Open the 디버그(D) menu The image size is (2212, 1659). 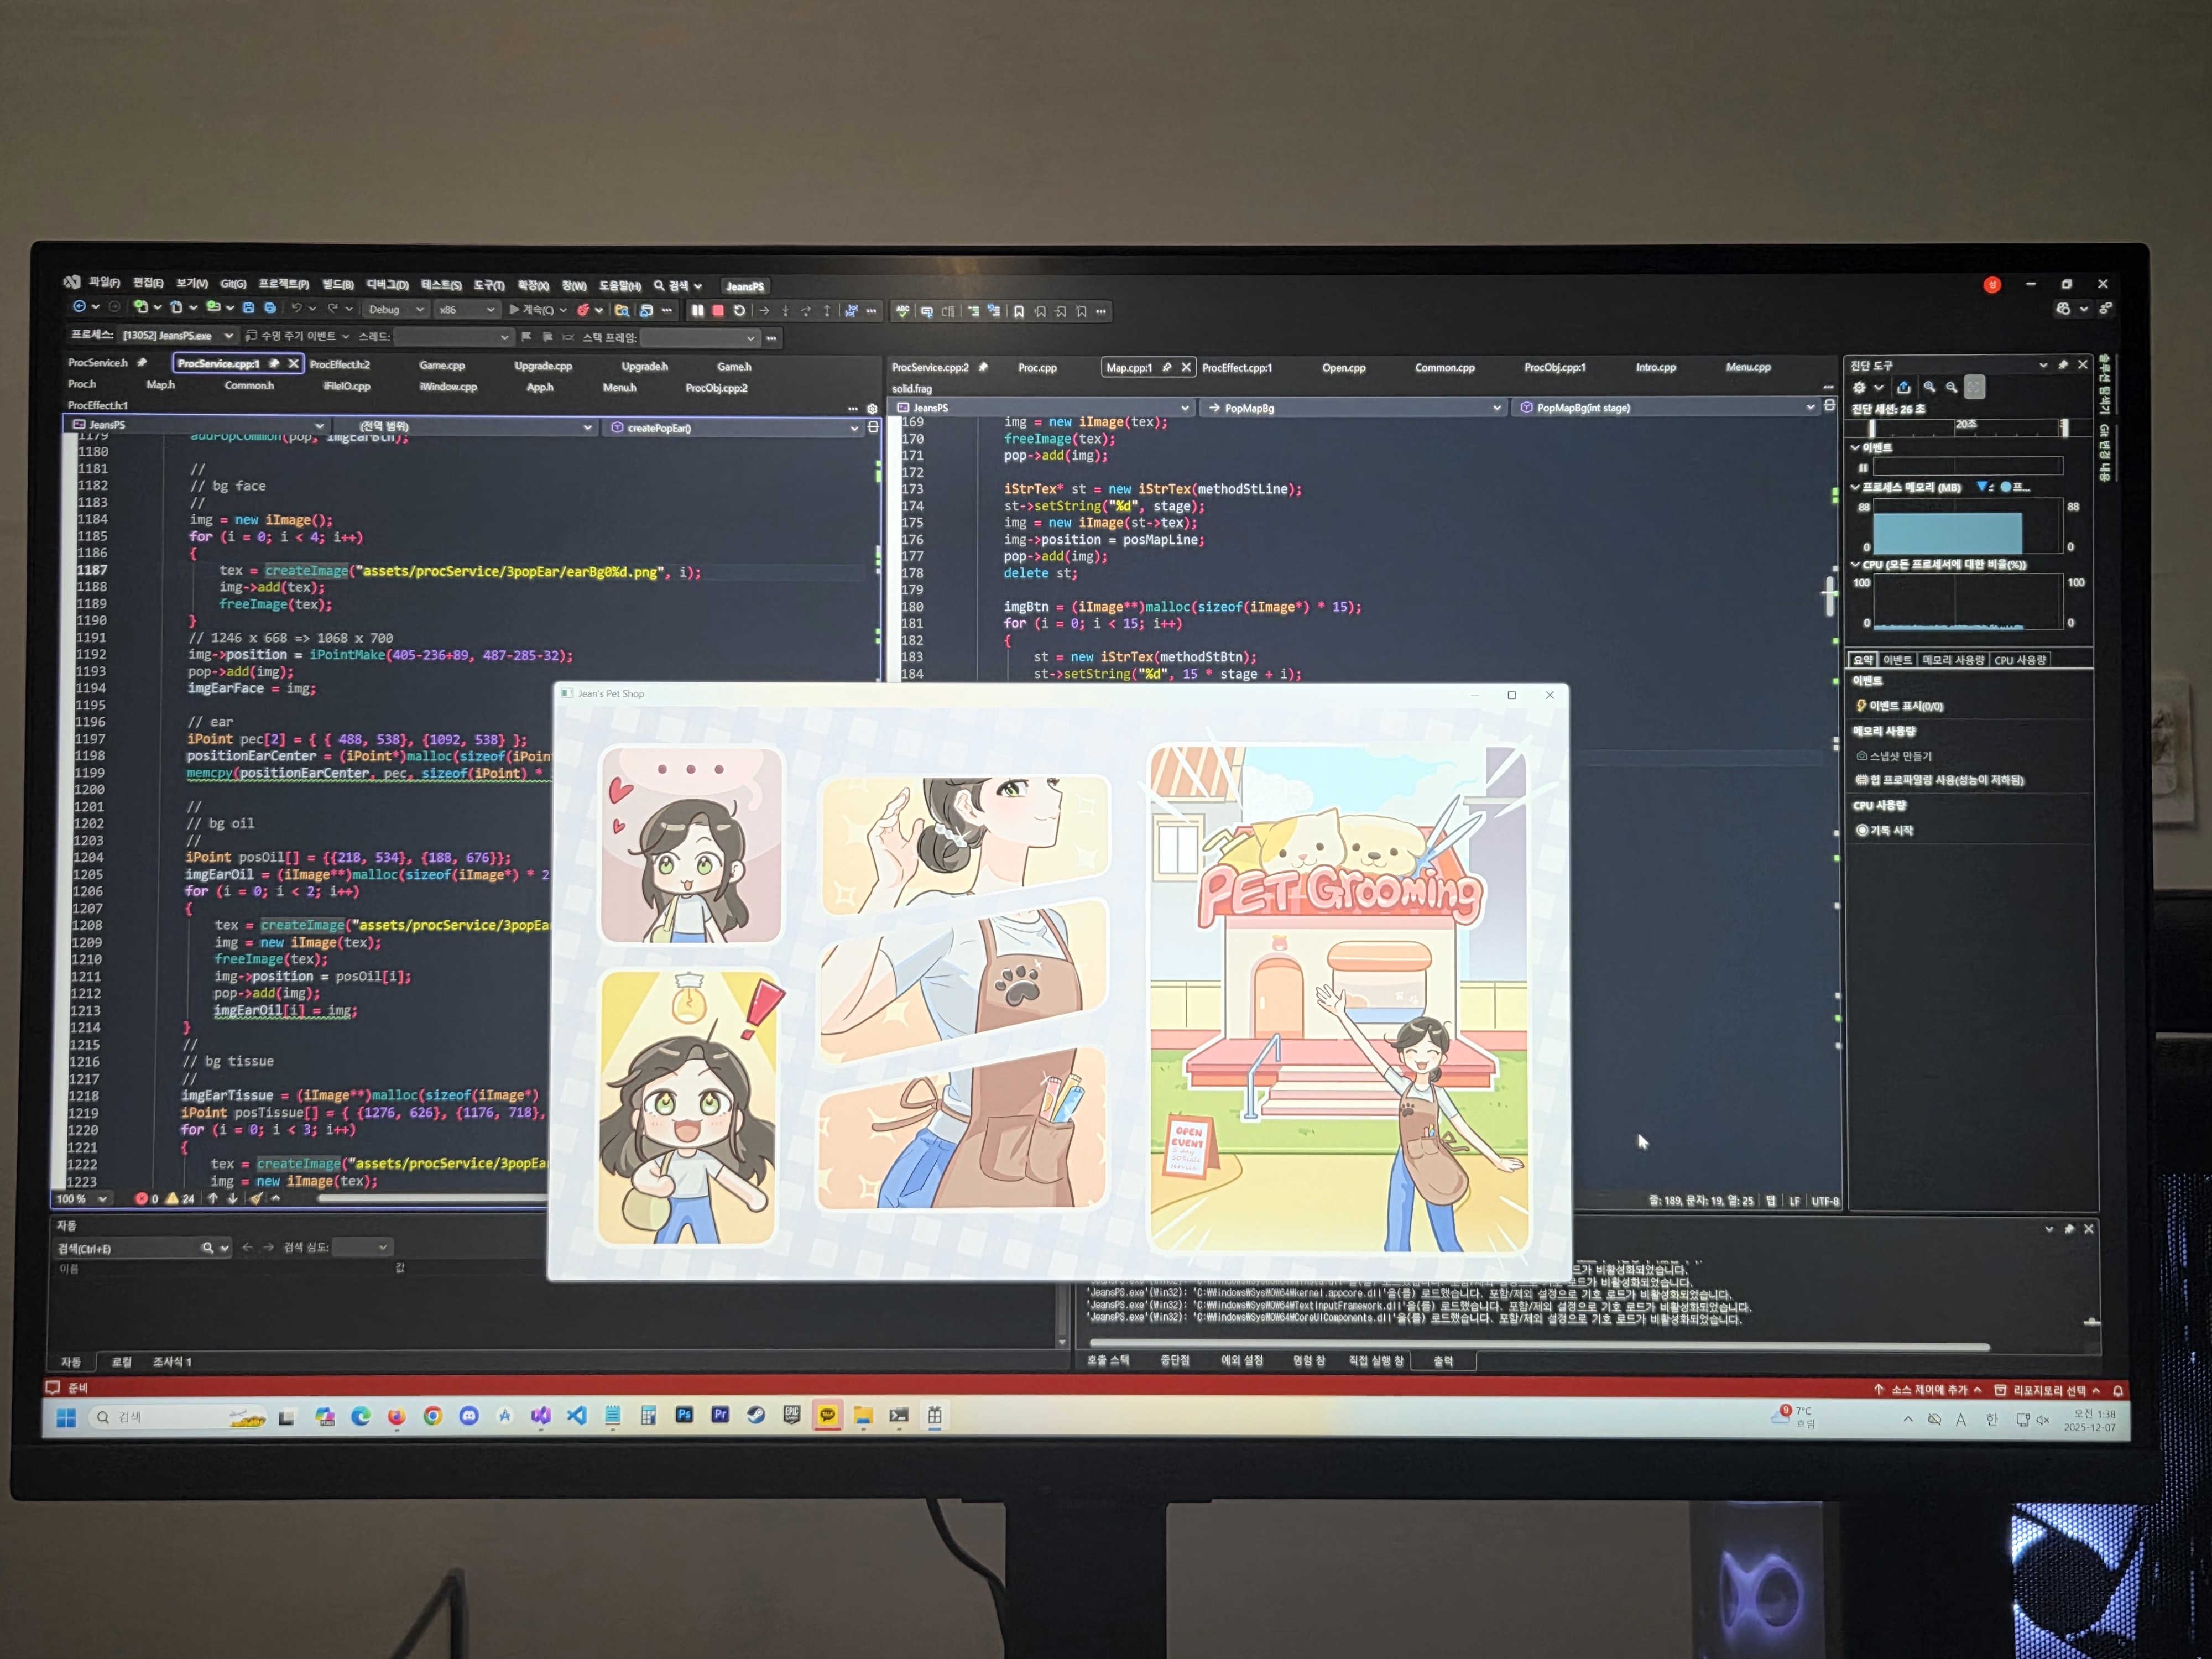[x=387, y=285]
